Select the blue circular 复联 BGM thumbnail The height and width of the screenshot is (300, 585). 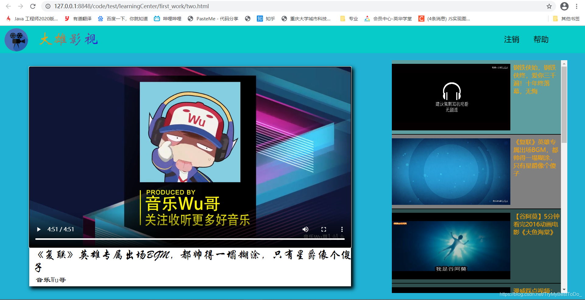point(451,171)
